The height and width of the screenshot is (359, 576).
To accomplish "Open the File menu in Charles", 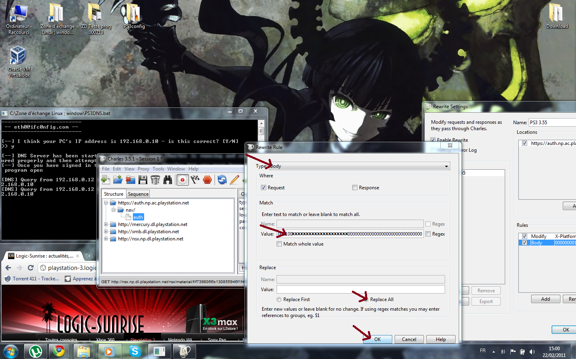I will [x=106, y=169].
